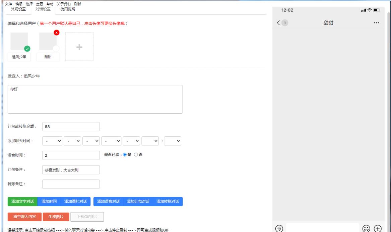The image size is (391, 232).
Task: Tap the emoji smiley icon
Action: coord(366,228)
